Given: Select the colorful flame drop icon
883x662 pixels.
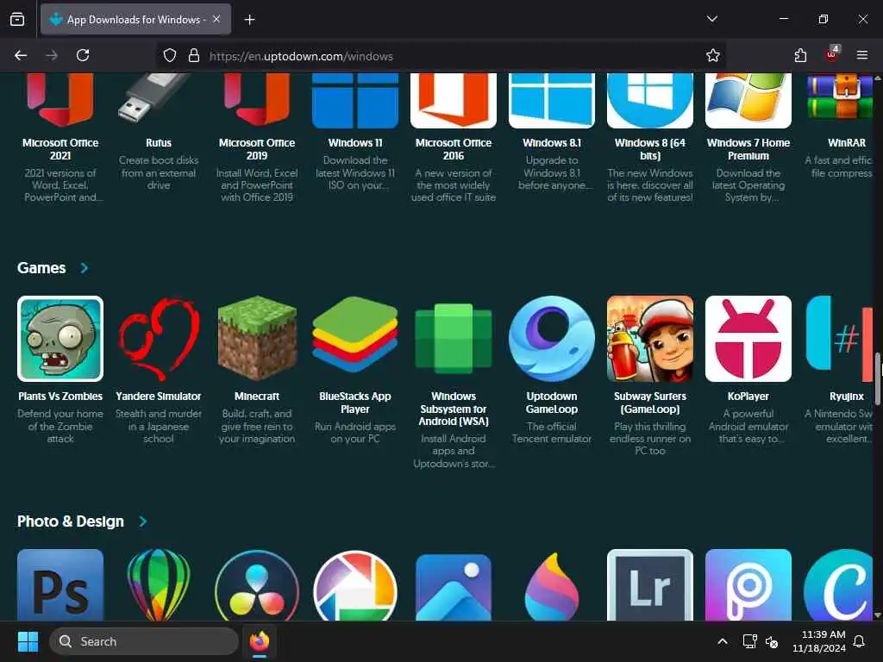Looking at the screenshot, I should (x=551, y=585).
